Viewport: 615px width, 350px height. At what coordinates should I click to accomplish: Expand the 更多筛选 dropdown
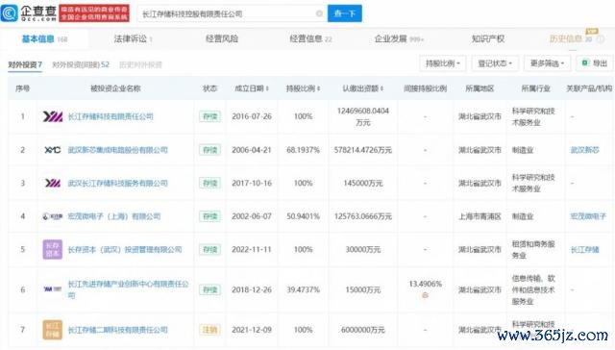547,63
